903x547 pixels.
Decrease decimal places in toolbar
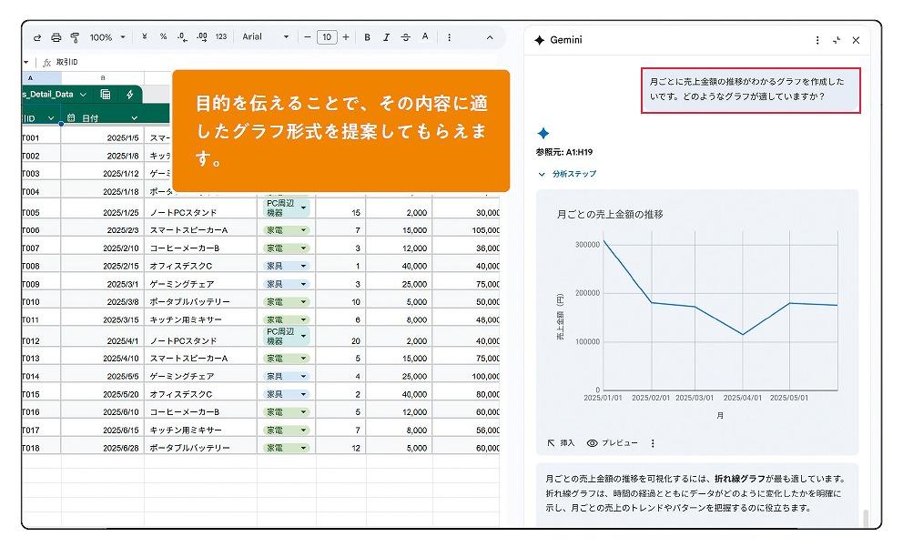point(182,37)
